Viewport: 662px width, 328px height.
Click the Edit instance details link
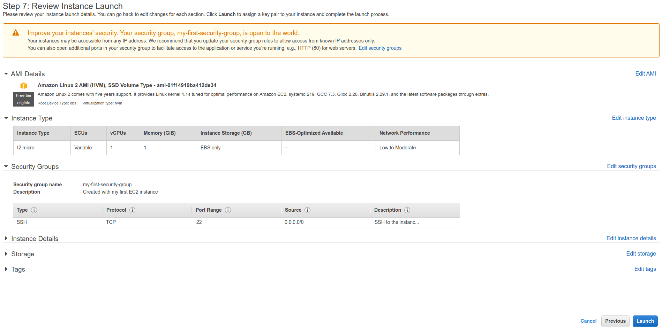[x=631, y=238]
